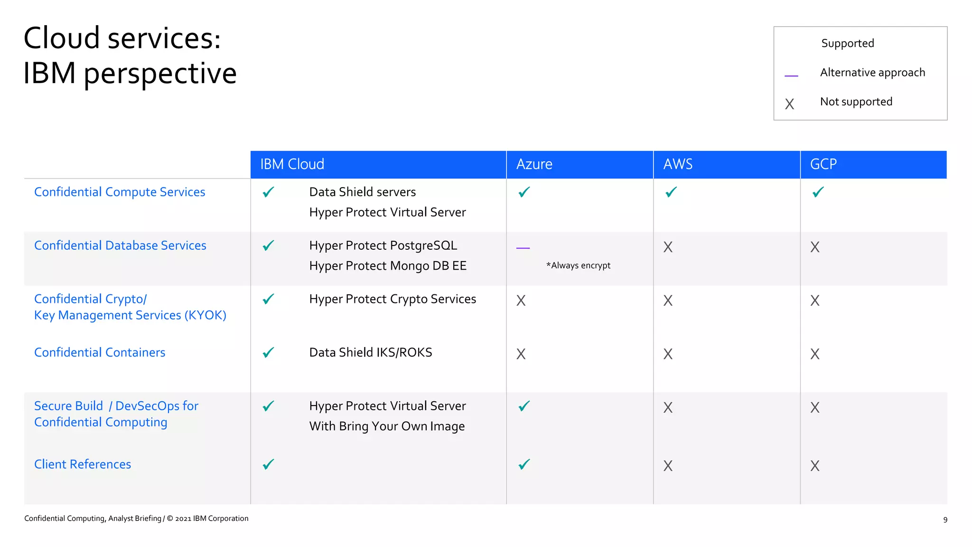Screen dimensions: 972x547
Task: Select the AWS column header
Action: click(678, 164)
